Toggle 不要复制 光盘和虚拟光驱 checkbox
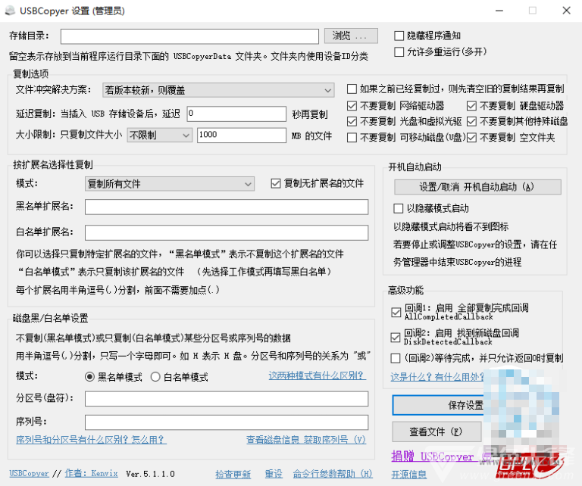 pos(352,121)
